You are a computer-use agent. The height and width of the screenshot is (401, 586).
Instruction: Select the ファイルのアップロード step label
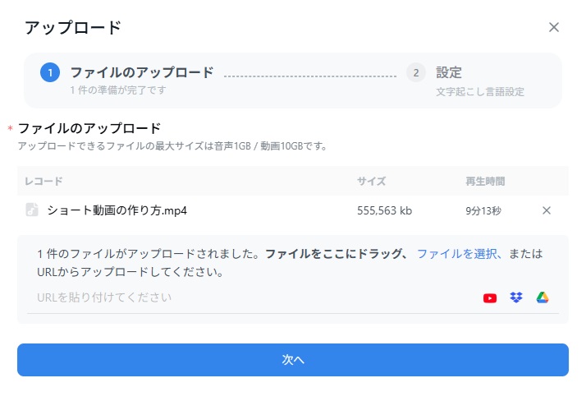pyautogui.click(x=141, y=72)
